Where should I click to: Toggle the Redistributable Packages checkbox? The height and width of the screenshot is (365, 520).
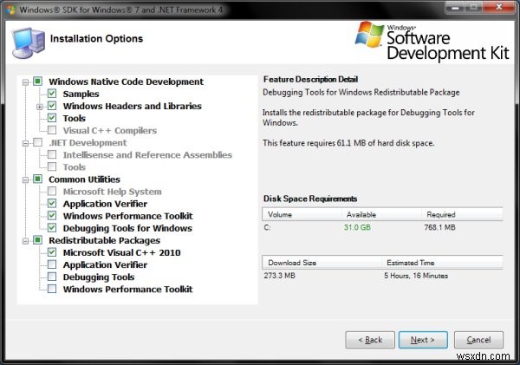point(38,240)
